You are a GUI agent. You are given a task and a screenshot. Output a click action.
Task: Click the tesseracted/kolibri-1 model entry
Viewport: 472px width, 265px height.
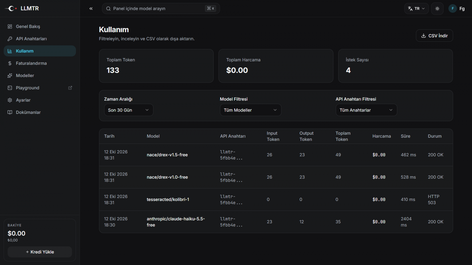[x=168, y=199]
